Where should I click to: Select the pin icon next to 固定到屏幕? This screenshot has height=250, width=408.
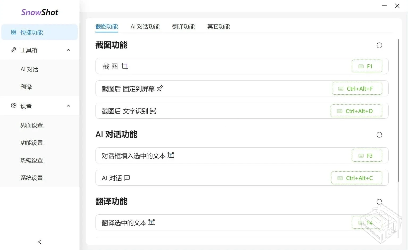(160, 88)
